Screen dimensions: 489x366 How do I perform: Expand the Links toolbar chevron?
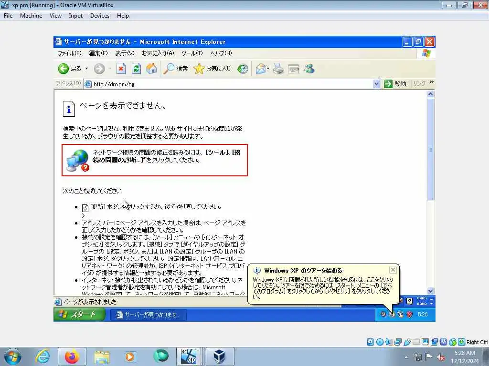pyautogui.click(x=432, y=82)
